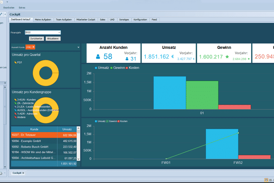Click the Aktualisiere button
Viewport: 274px width, 183px height.
[x=53, y=39]
